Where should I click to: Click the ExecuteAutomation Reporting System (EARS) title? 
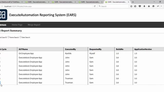click(43, 15)
